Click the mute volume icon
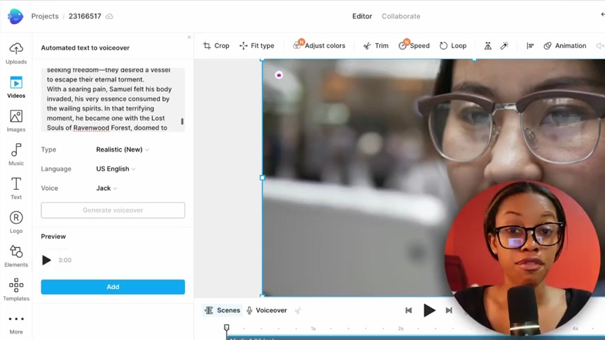 pos(600,46)
